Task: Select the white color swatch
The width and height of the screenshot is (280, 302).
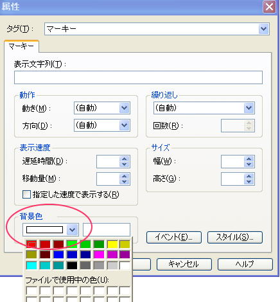Action: pos(125,265)
